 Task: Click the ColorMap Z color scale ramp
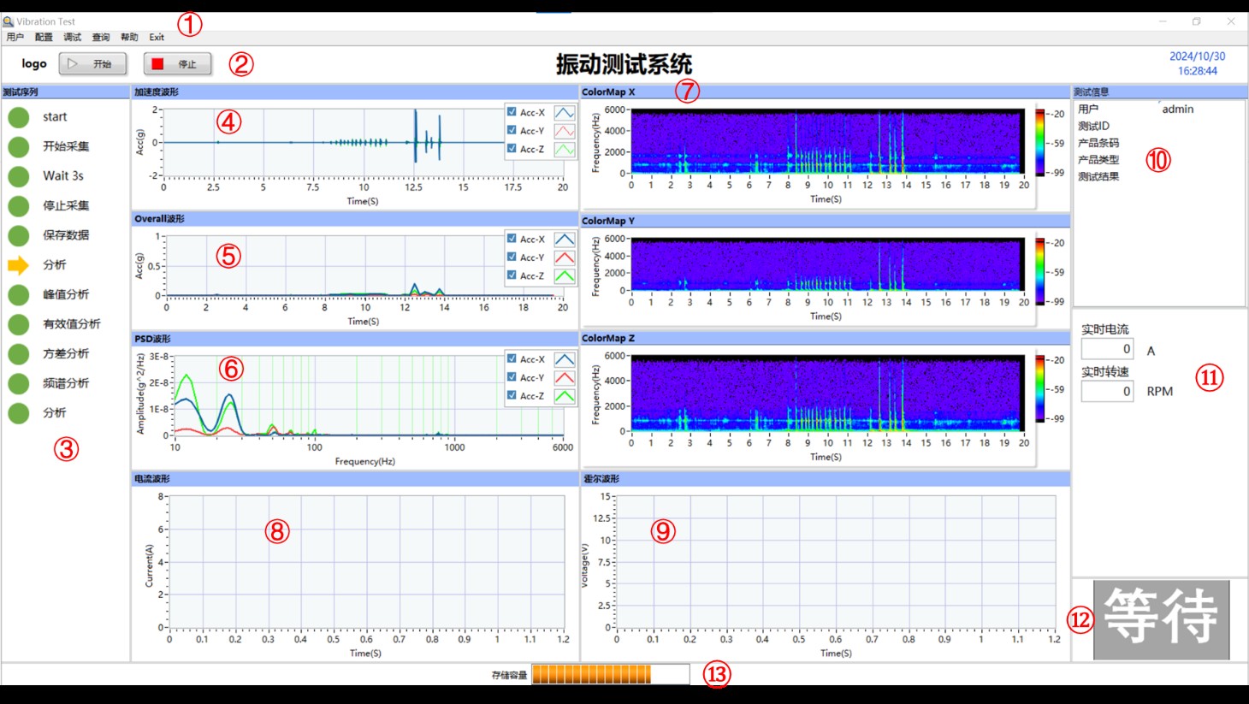pos(1040,389)
